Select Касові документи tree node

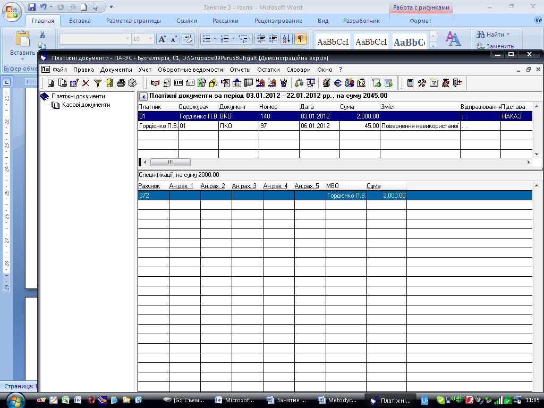[86, 105]
